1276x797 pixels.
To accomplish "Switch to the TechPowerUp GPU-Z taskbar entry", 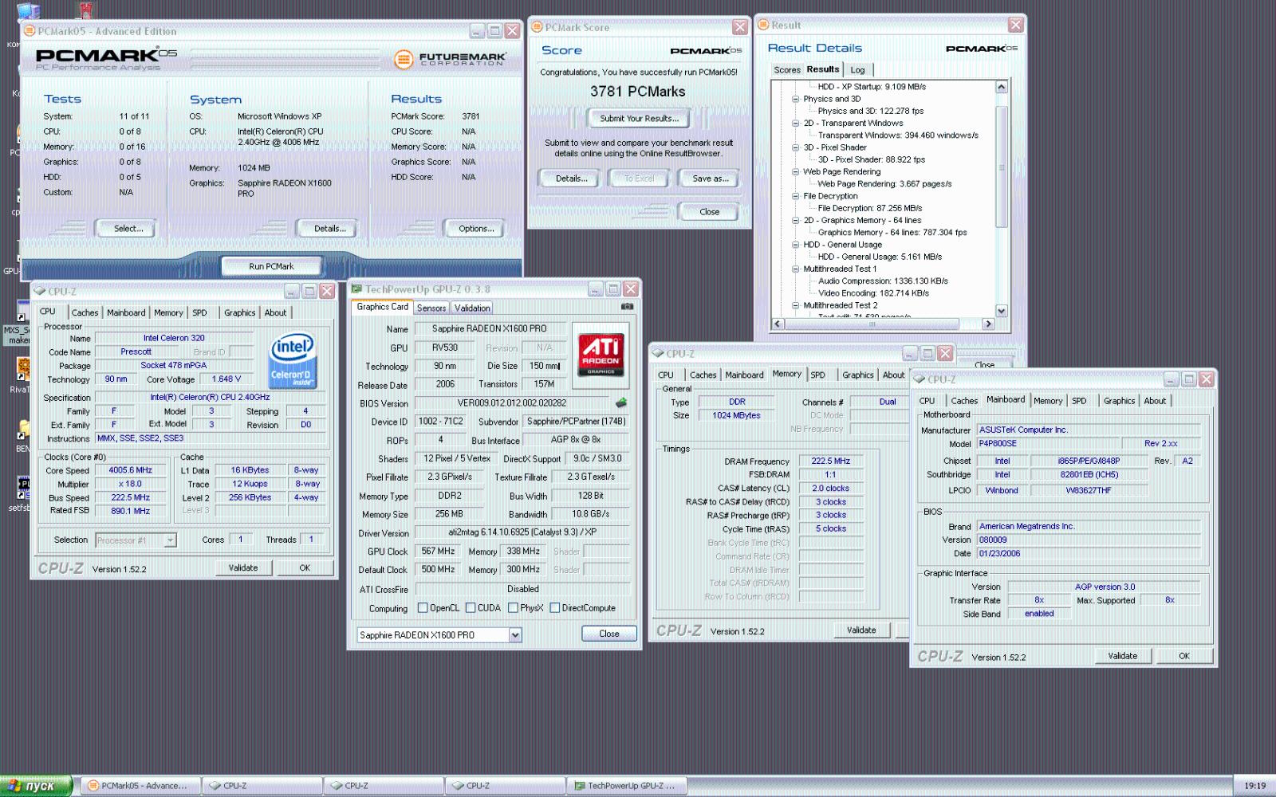I will pos(626,786).
